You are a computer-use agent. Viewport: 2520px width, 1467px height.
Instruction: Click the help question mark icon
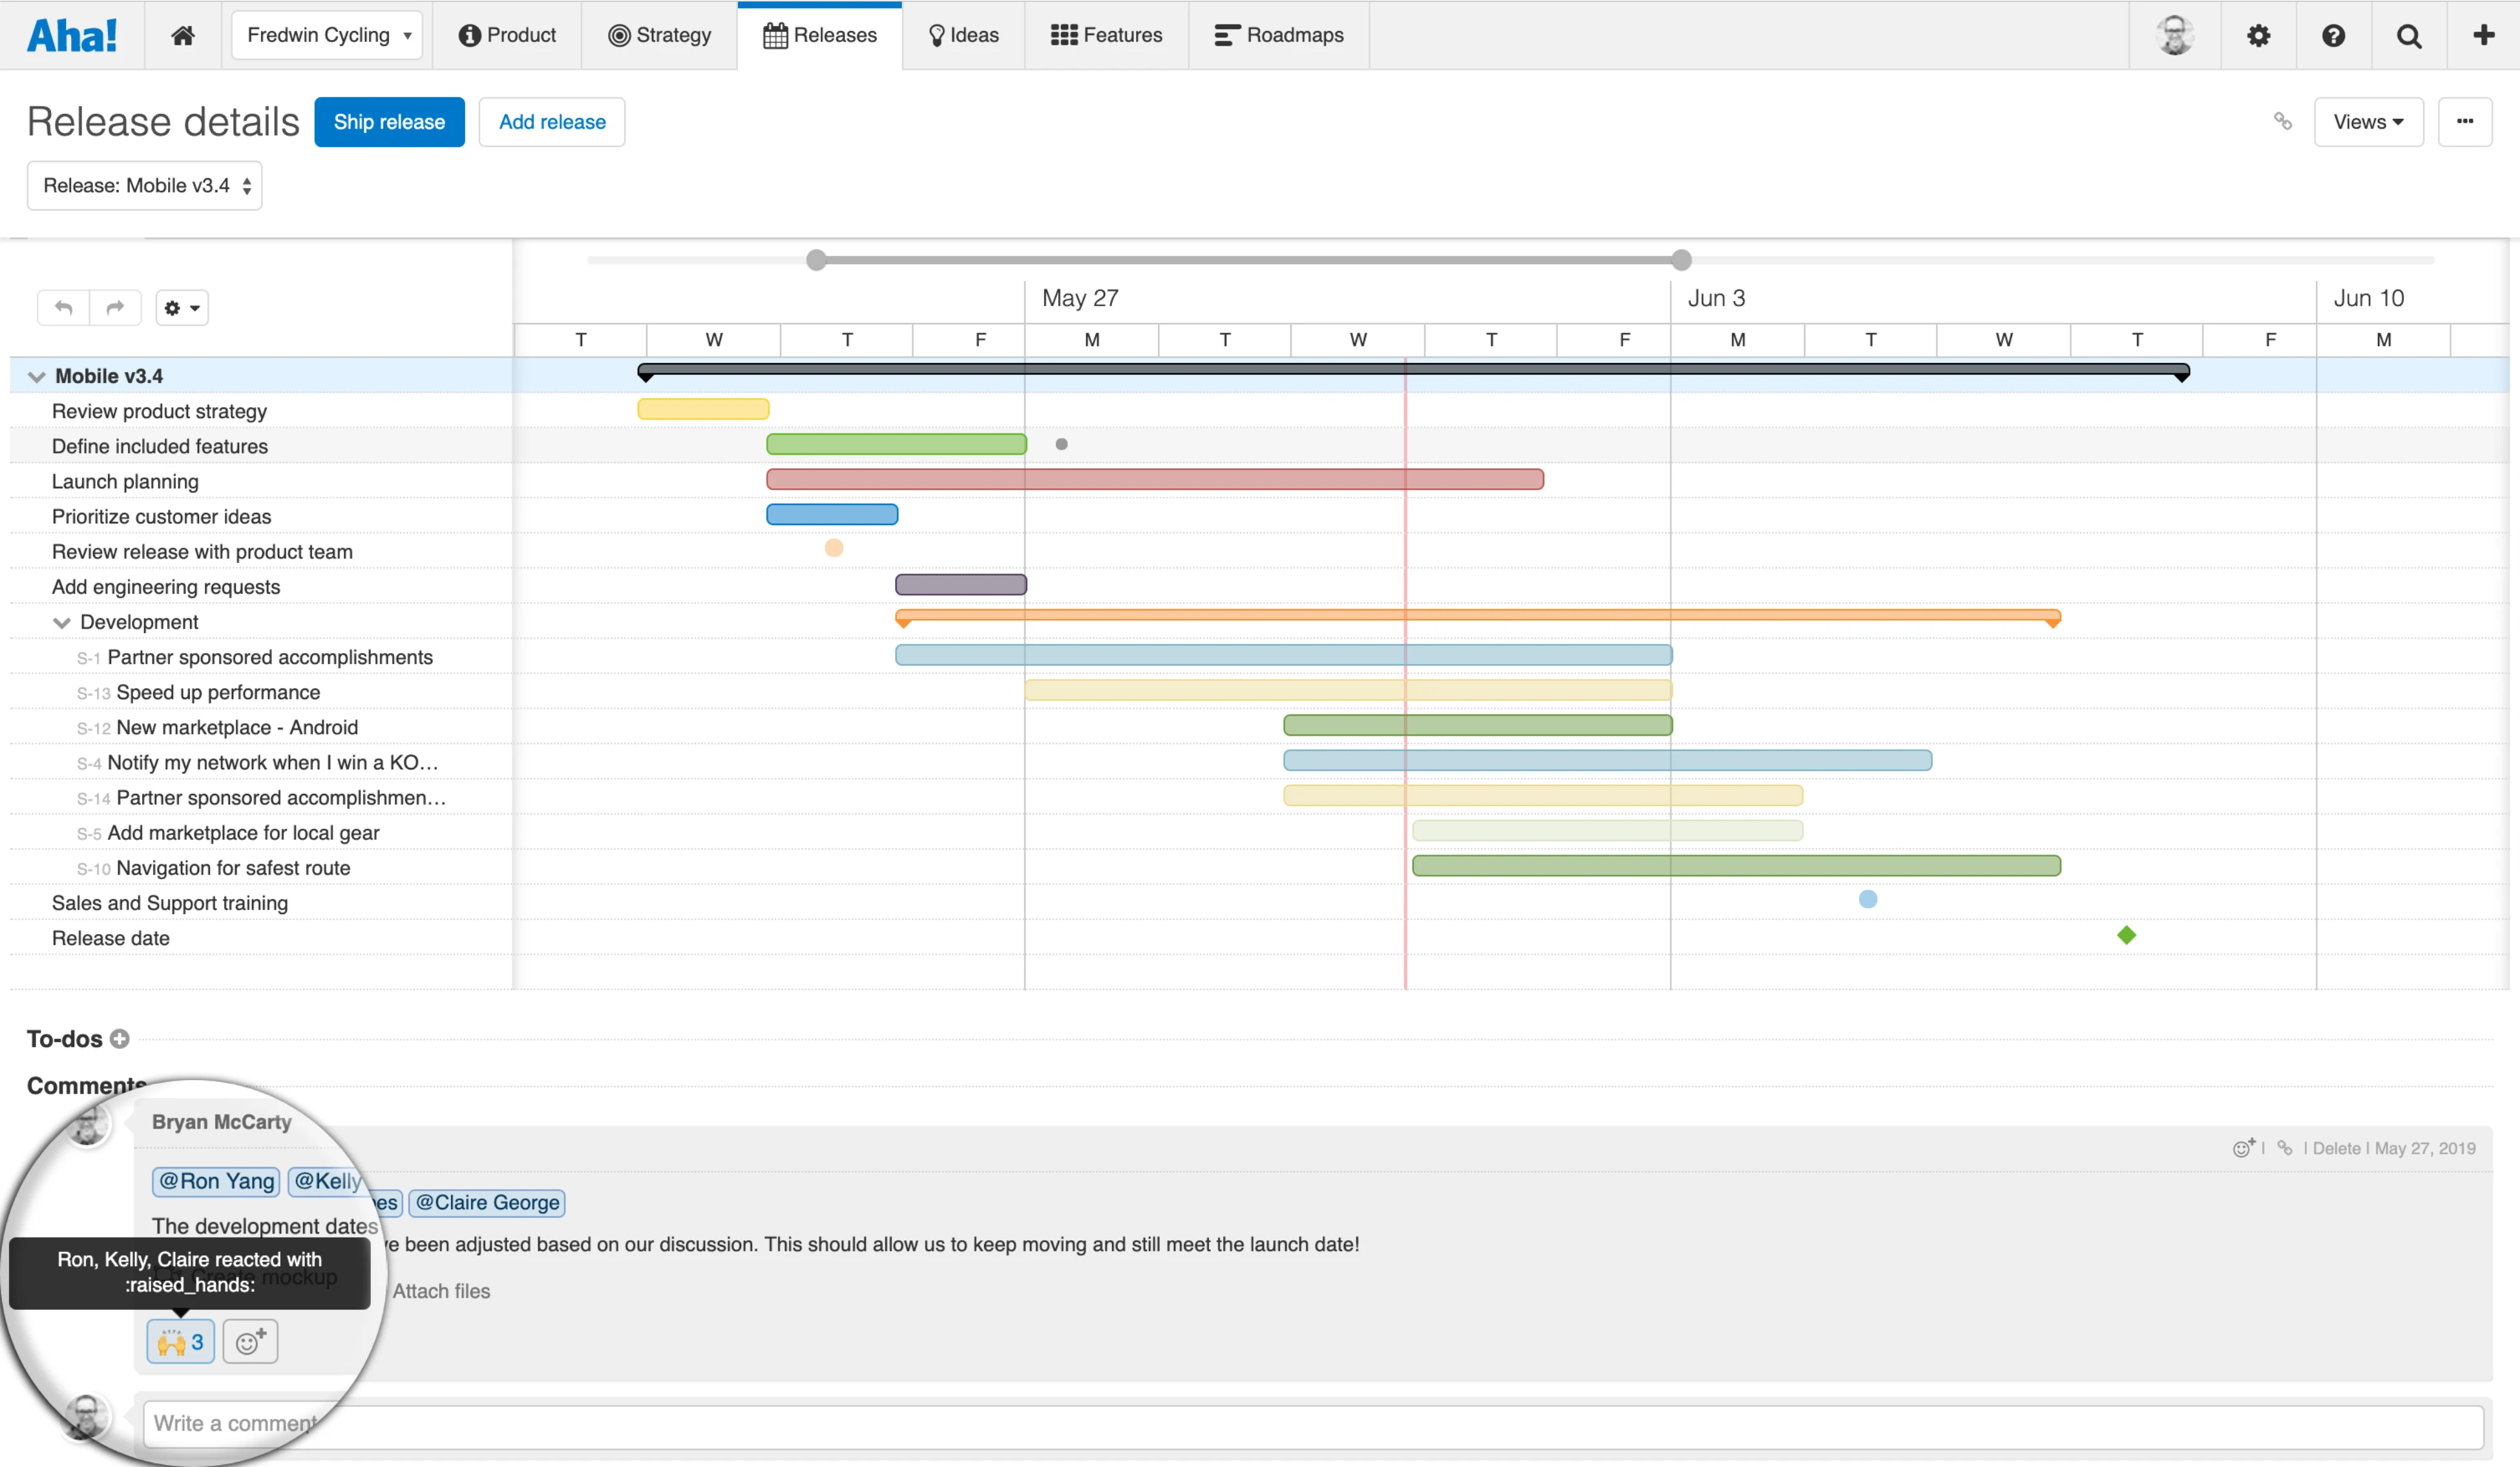coord(2333,36)
